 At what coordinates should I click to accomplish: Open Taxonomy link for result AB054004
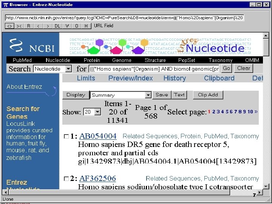click(245, 136)
